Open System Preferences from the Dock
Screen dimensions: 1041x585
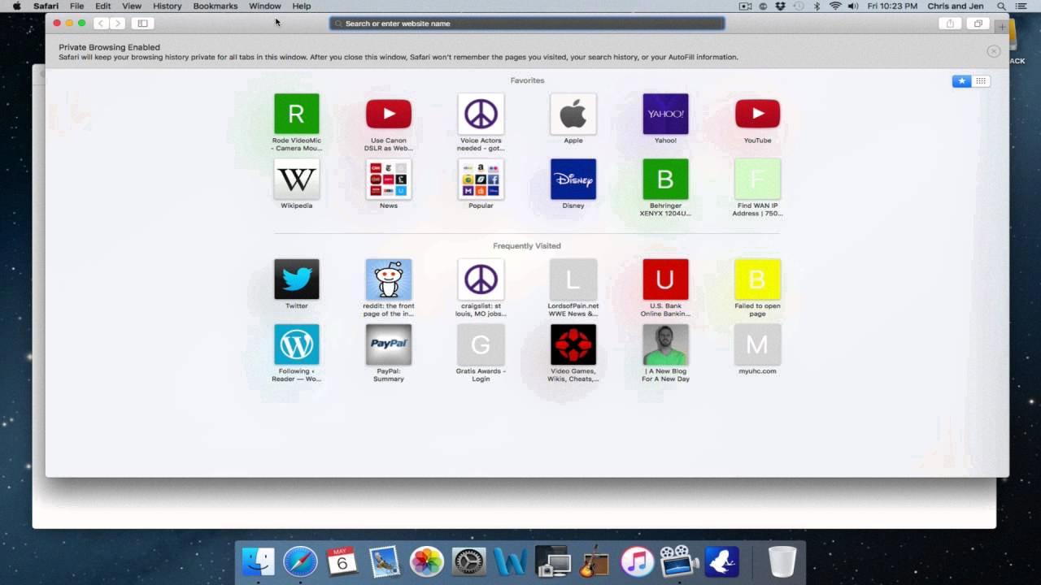click(468, 561)
